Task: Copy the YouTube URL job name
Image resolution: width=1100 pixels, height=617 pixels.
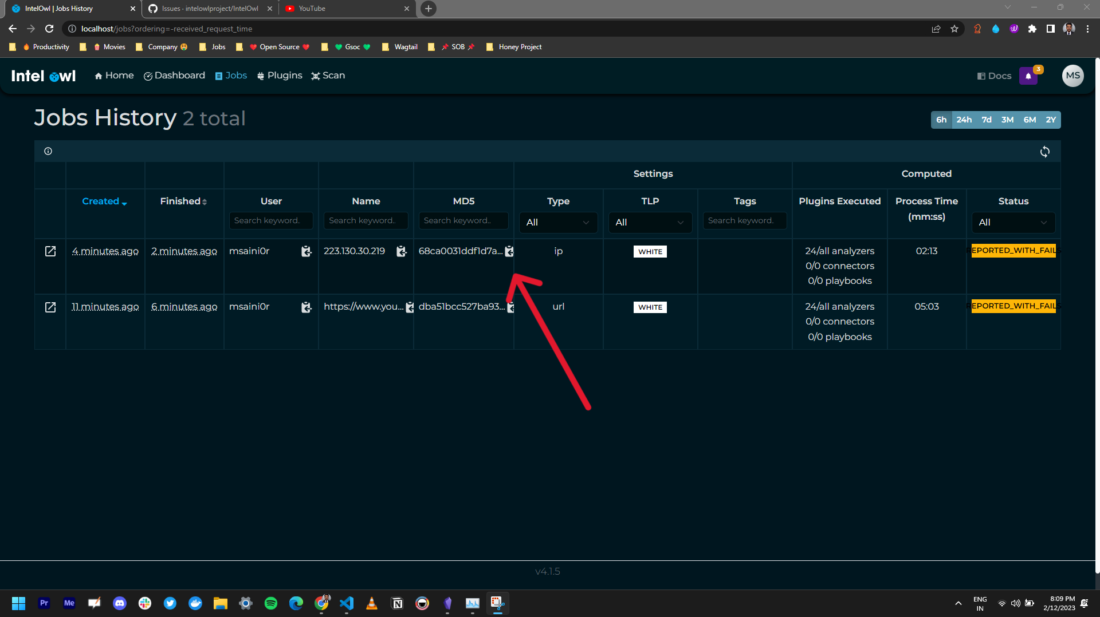Action: (x=410, y=307)
